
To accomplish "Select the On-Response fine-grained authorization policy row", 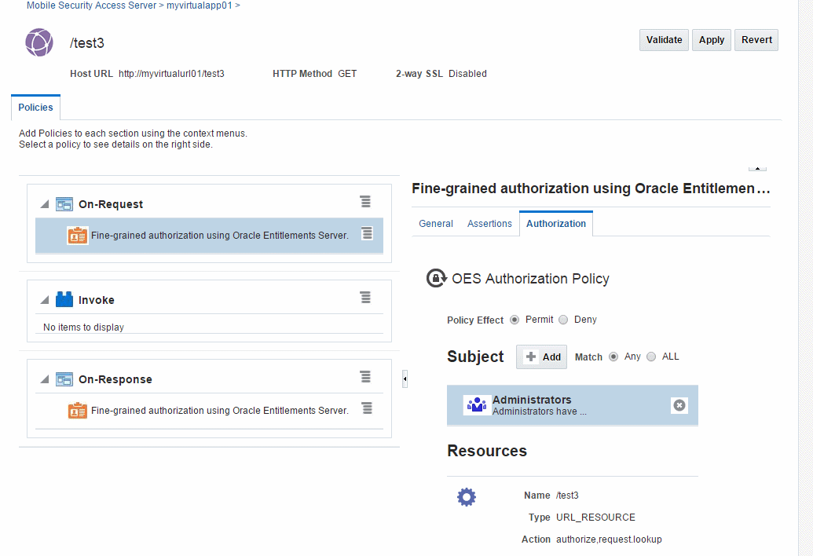I will coord(209,411).
